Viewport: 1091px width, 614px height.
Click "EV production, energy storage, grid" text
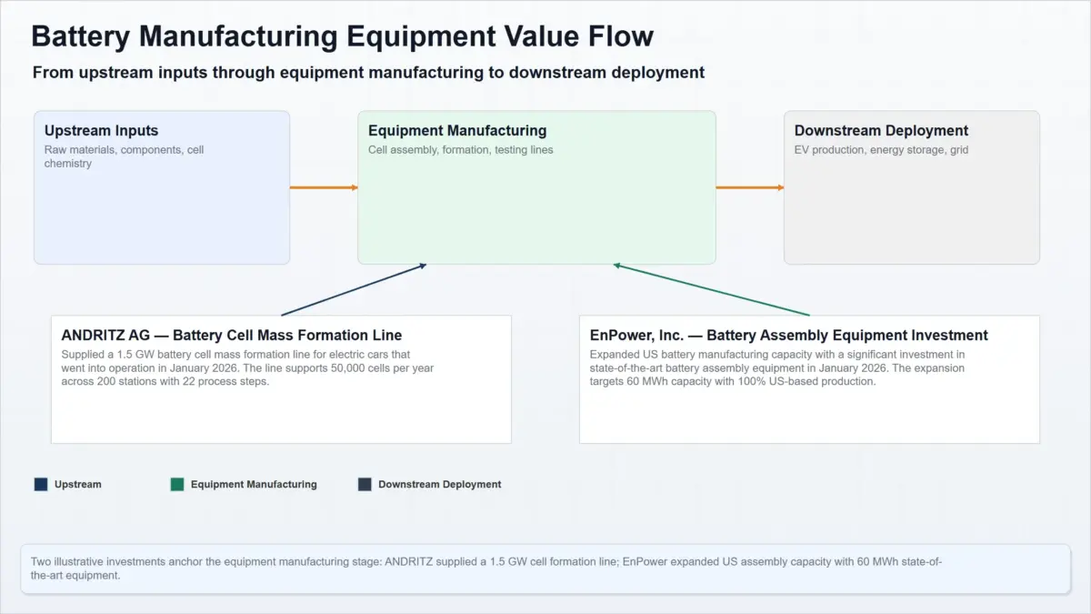[x=881, y=150]
